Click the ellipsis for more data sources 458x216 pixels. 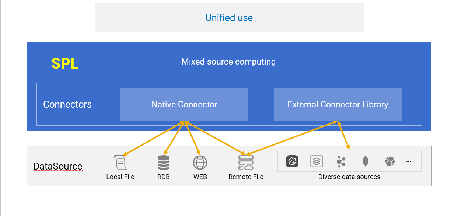pos(409,161)
